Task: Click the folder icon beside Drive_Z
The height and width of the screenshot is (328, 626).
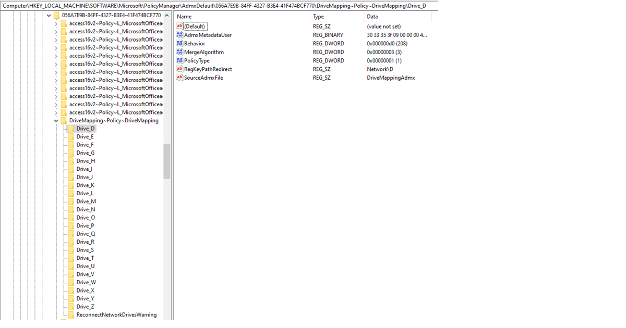Action: [x=71, y=307]
